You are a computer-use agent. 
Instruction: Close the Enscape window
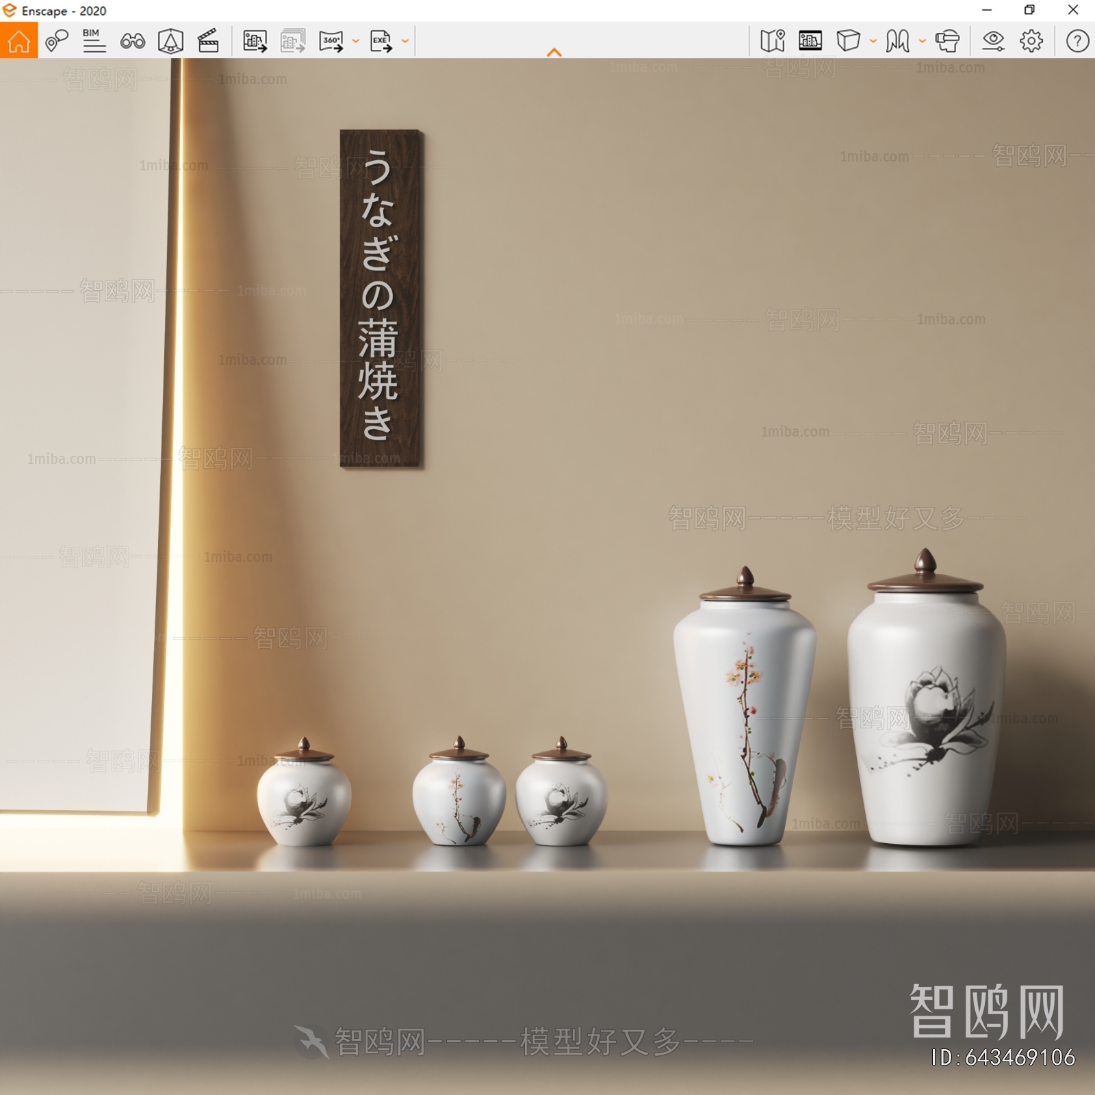(1073, 10)
